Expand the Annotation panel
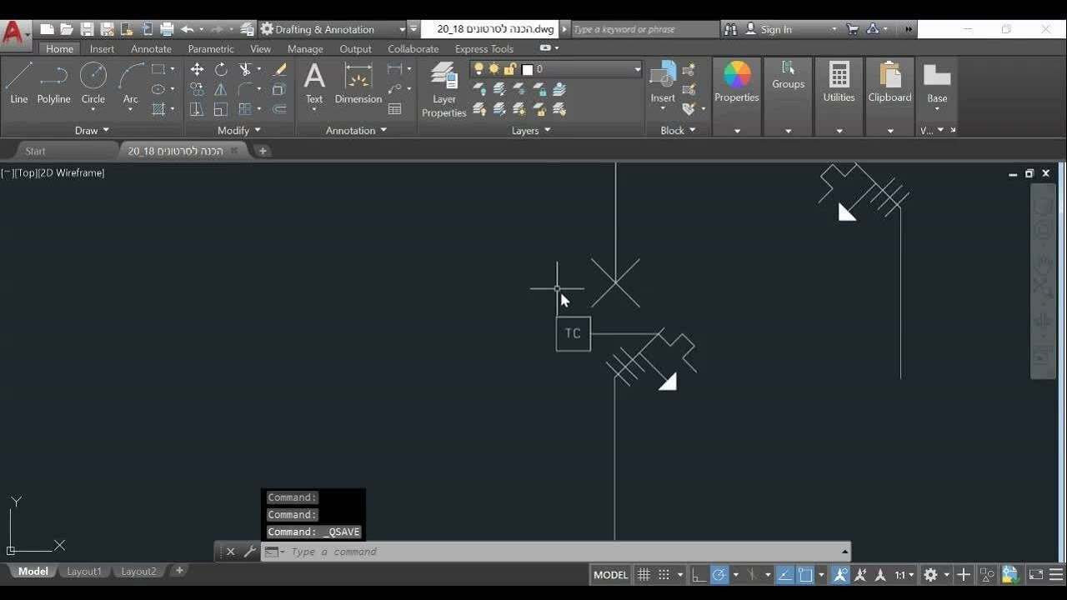The image size is (1067, 600). (x=357, y=130)
